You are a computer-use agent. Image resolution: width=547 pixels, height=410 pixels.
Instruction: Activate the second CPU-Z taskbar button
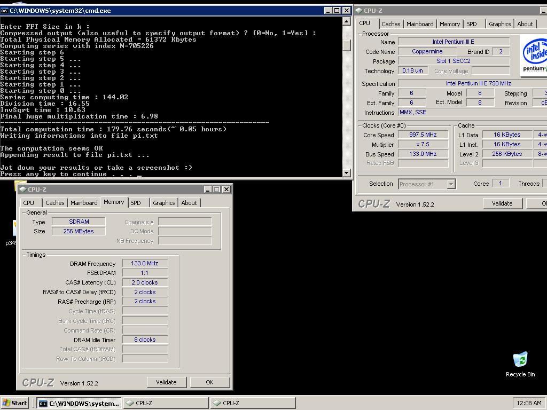253,403
